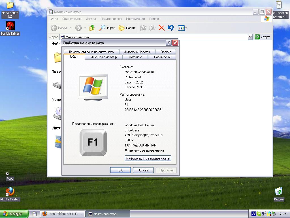Switch to Разширени tab
The image size is (290, 218).
[x=162, y=57]
